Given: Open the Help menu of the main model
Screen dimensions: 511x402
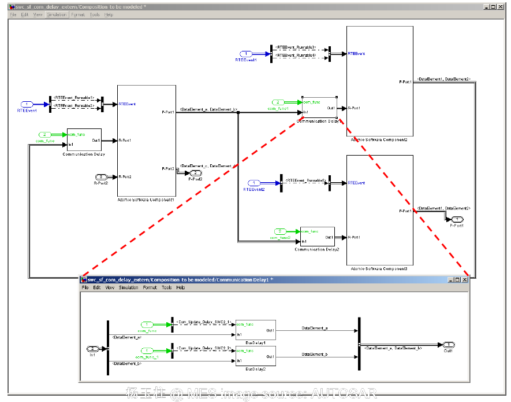Looking at the screenshot, I should tap(108, 15).
